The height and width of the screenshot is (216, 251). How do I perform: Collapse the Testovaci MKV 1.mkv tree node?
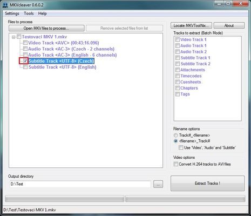[13, 37]
